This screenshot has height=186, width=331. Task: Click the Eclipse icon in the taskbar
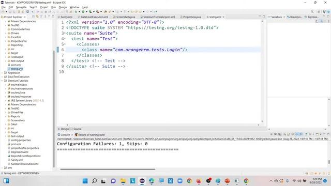click(x=142, y=181)
